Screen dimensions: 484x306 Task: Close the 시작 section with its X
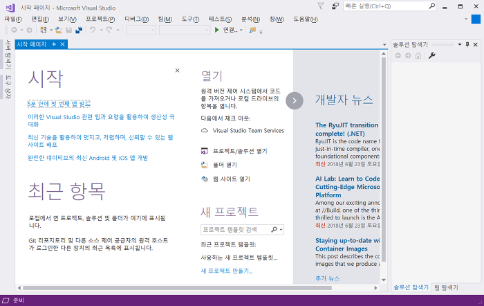pos(177,71)
